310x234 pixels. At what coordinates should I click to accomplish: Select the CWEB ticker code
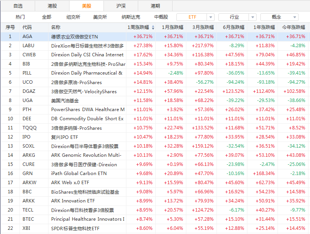pos(29,55)
